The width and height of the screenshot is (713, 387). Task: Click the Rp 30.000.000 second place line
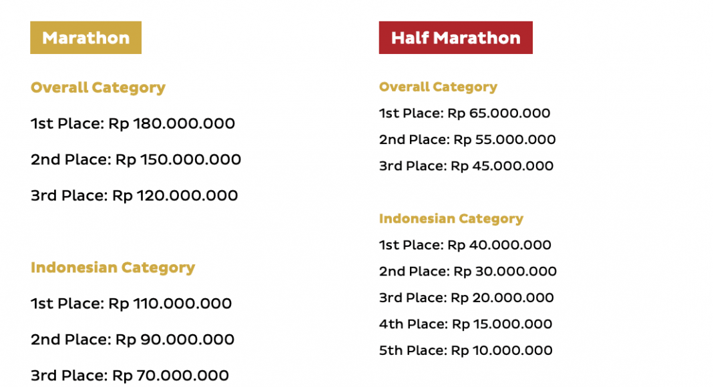pyautogui.click(x=467, y=272)
